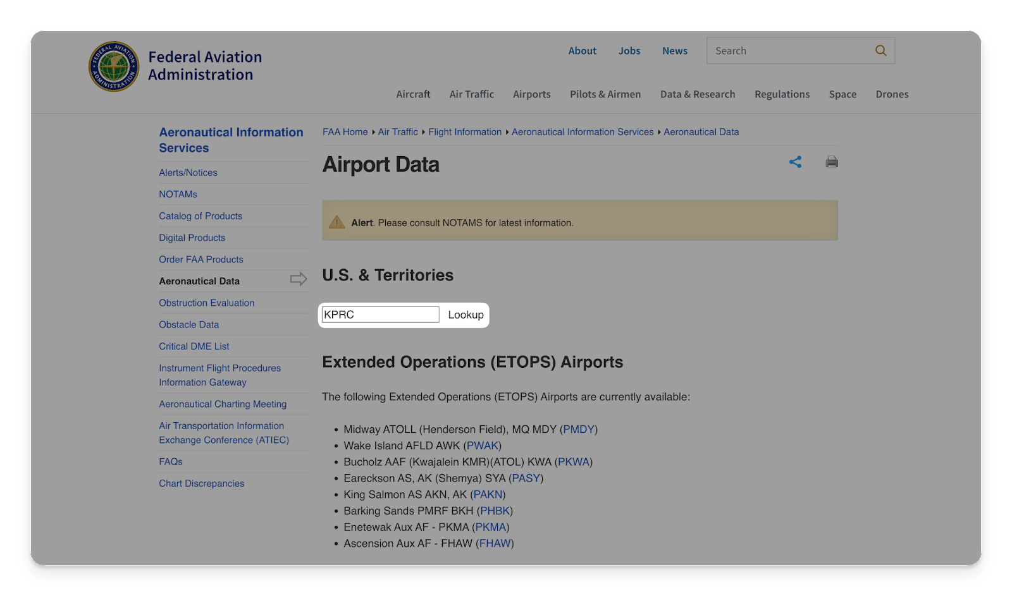Click the airport identifier input containing KPRC
The width and height of the screenshot is (1012, 596).
click(x=381, y=315)
